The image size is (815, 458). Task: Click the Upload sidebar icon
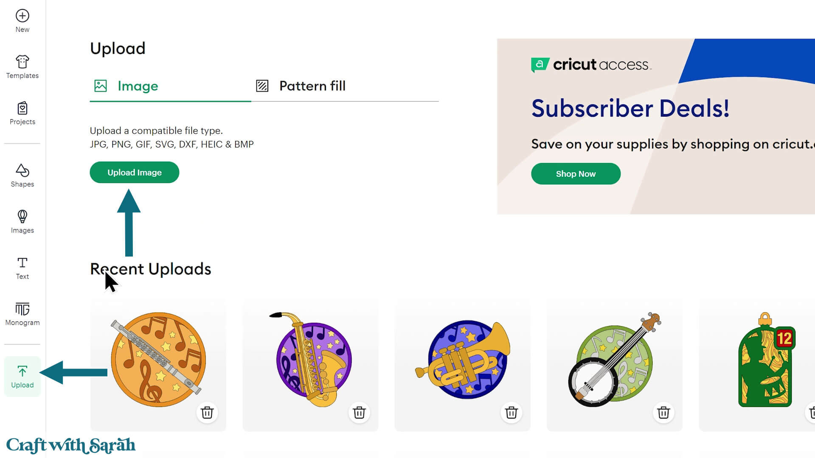coord(22,377)
